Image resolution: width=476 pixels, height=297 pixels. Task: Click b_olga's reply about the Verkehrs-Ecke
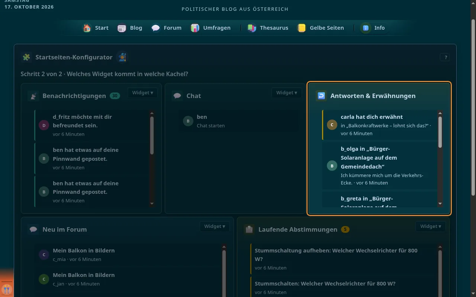pos(379,166)
